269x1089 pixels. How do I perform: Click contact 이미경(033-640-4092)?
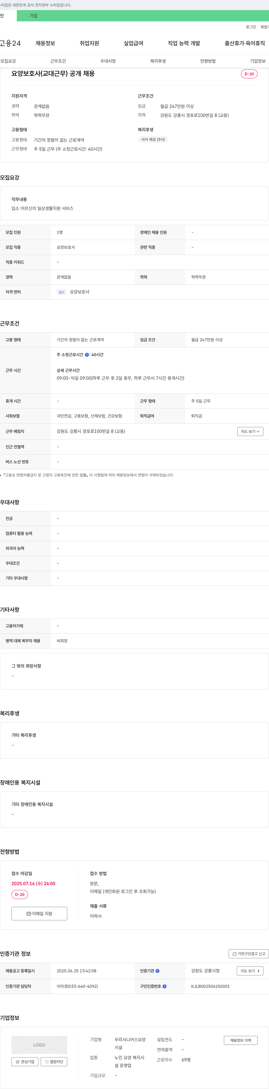pos(77,986)
